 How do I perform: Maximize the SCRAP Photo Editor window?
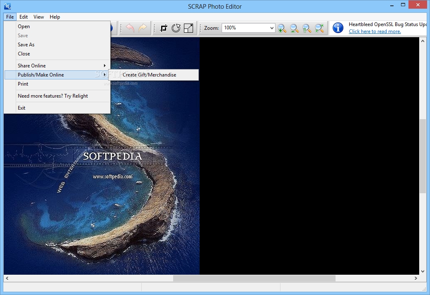click(x=403, y=5)
